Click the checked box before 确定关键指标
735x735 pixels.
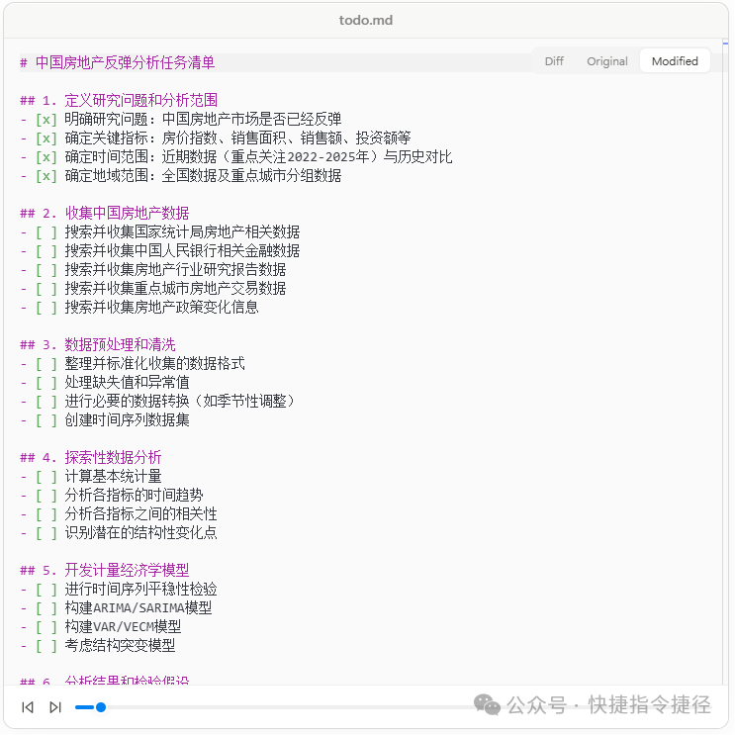[46, 138]
